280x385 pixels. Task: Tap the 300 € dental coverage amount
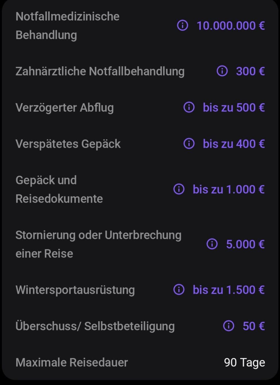(250, 71)
